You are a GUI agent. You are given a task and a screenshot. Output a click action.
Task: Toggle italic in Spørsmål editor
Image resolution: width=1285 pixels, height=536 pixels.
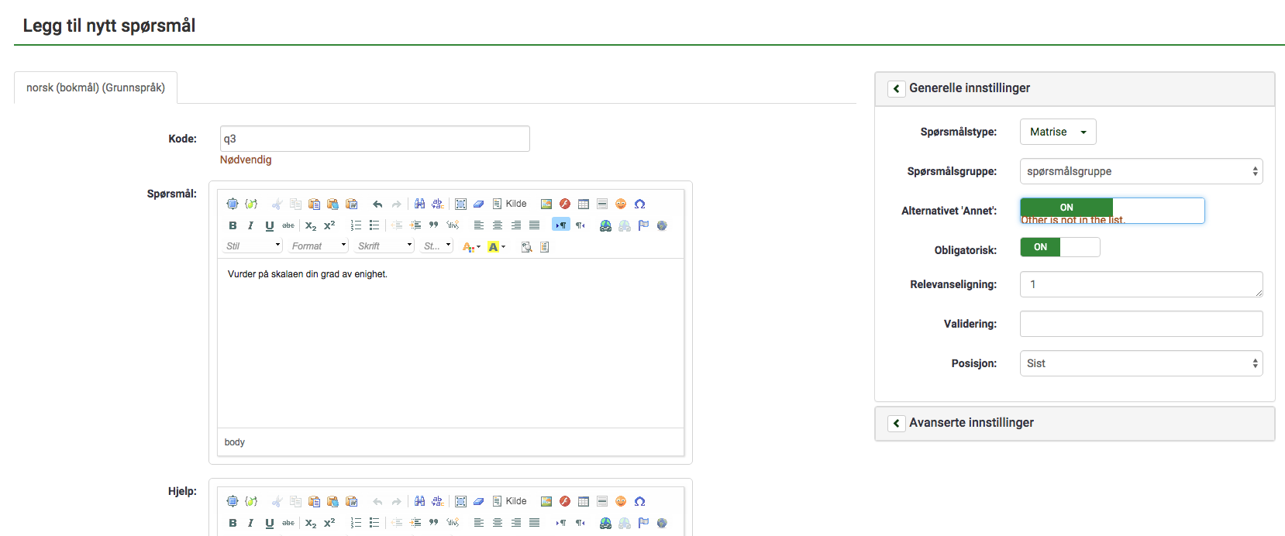pos(251,225)
